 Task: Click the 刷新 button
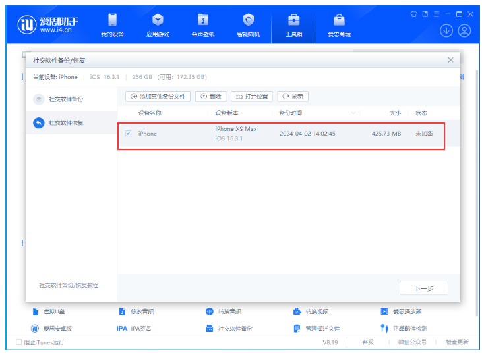293,96
